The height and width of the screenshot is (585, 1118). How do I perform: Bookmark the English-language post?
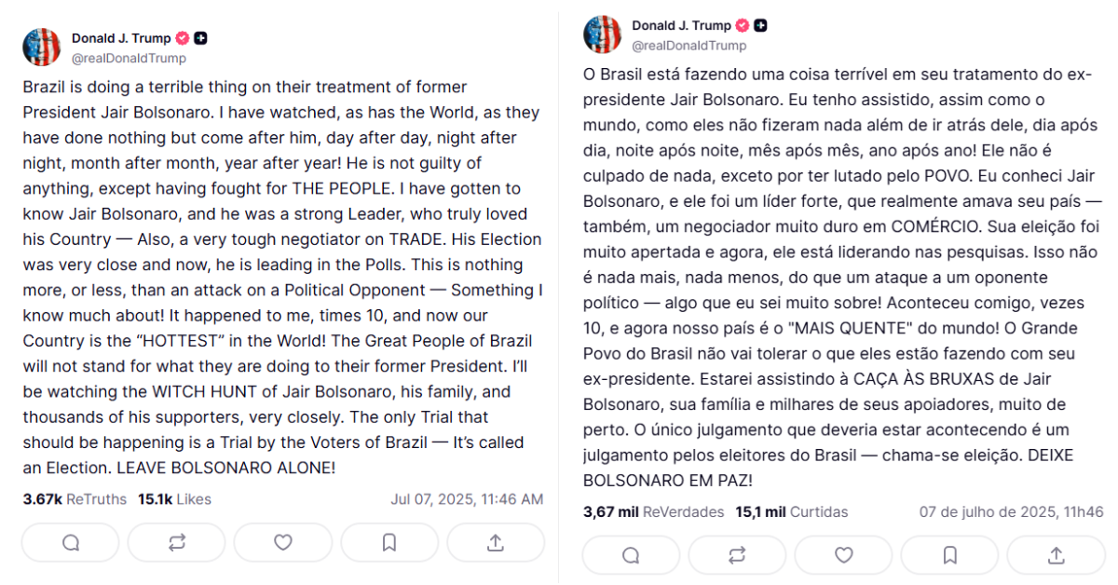point(389,541)
